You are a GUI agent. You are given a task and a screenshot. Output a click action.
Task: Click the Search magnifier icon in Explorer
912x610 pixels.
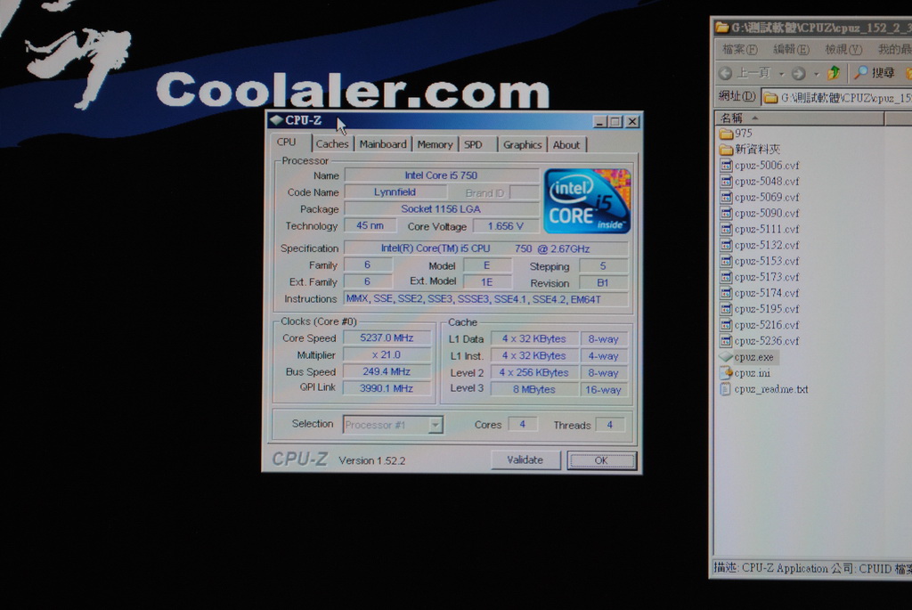coord(861,72)
